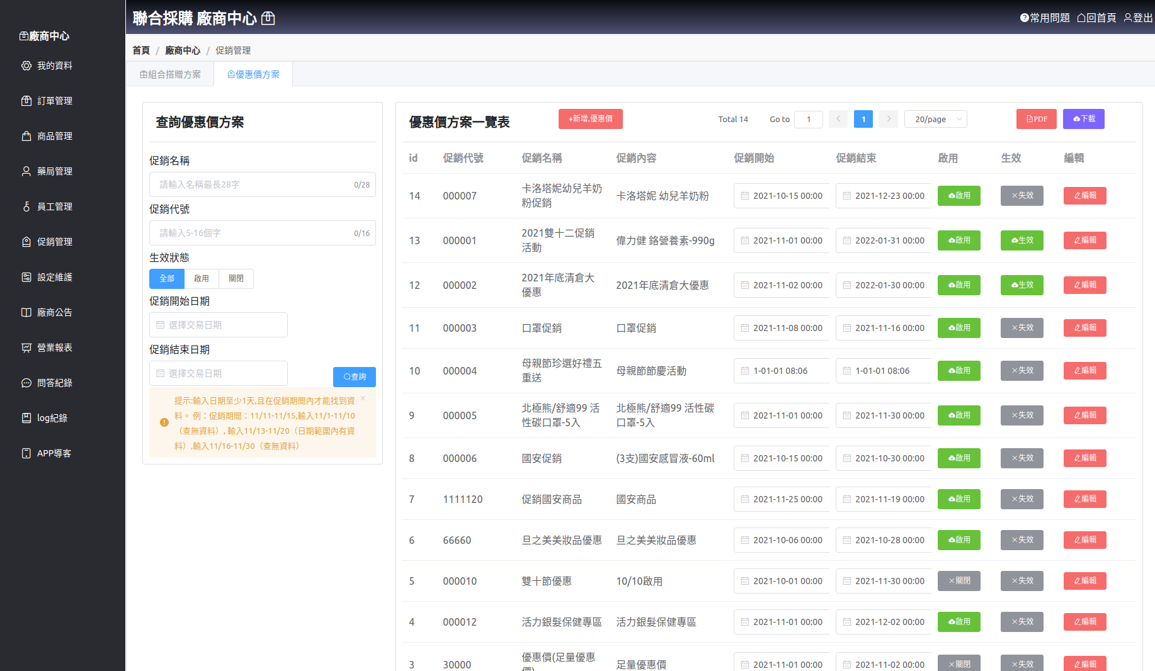The width and height of the screenshot is (1155, 671).
Task: Go to next page arrow
Action: [889, 119]
